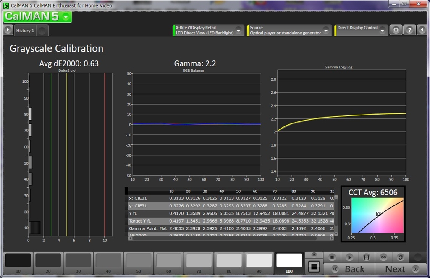Image resolution: width=430 pixels, height=278 pixels.
Task: Start continuous reading with the infinity icon
Action: pyautogui.click(x=383, y=257)
